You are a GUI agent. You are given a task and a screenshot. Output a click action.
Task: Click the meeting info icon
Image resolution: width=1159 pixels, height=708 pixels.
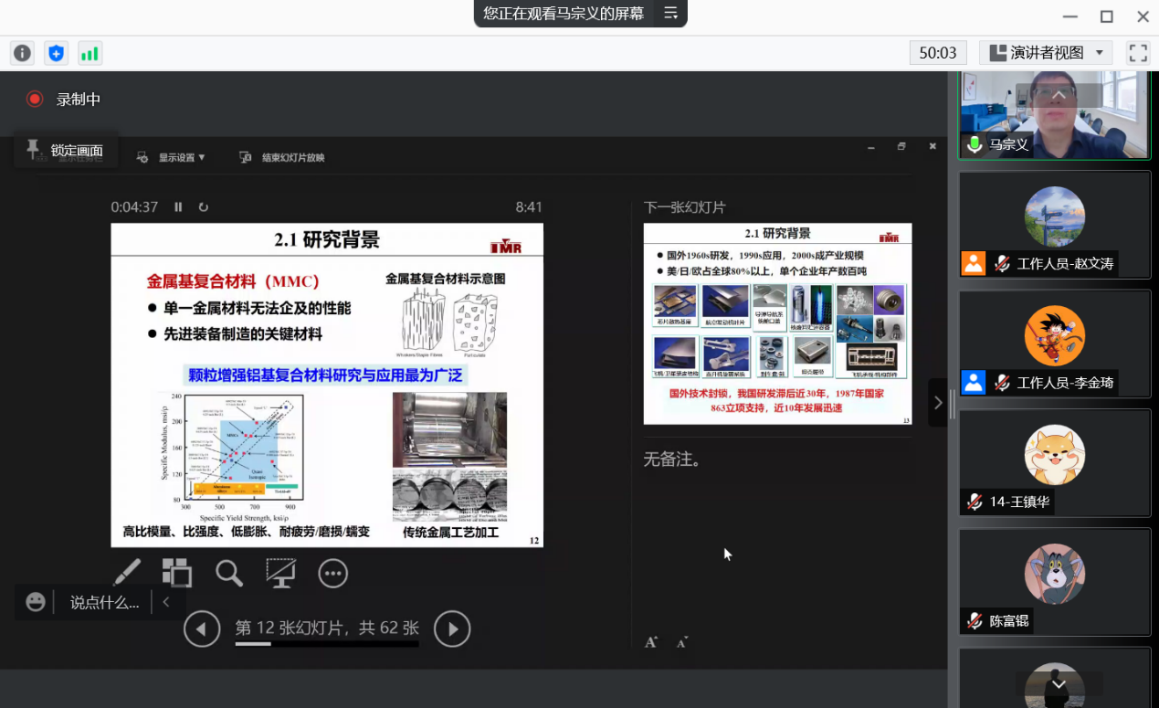point(23,53)
